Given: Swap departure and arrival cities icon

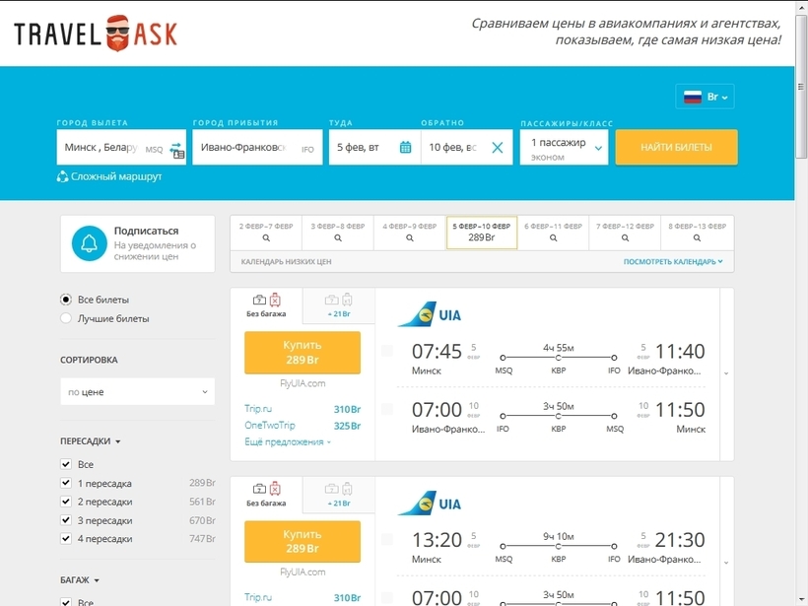Looking at the screenshot, I should 177,150.
